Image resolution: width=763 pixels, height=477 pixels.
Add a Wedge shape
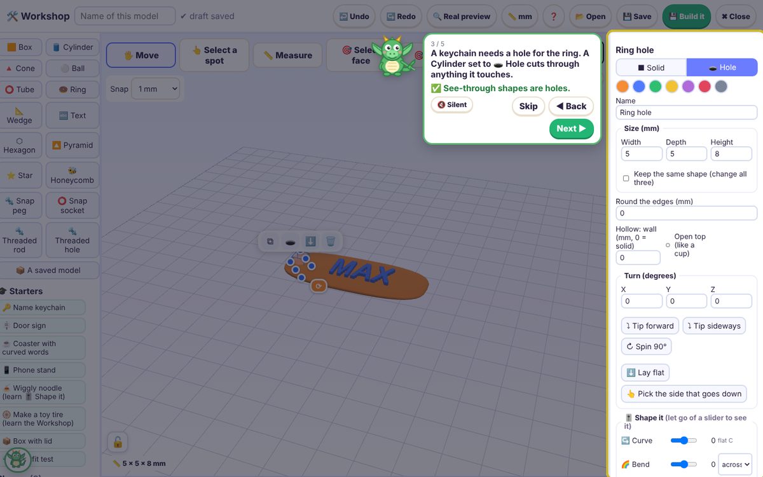21,115
